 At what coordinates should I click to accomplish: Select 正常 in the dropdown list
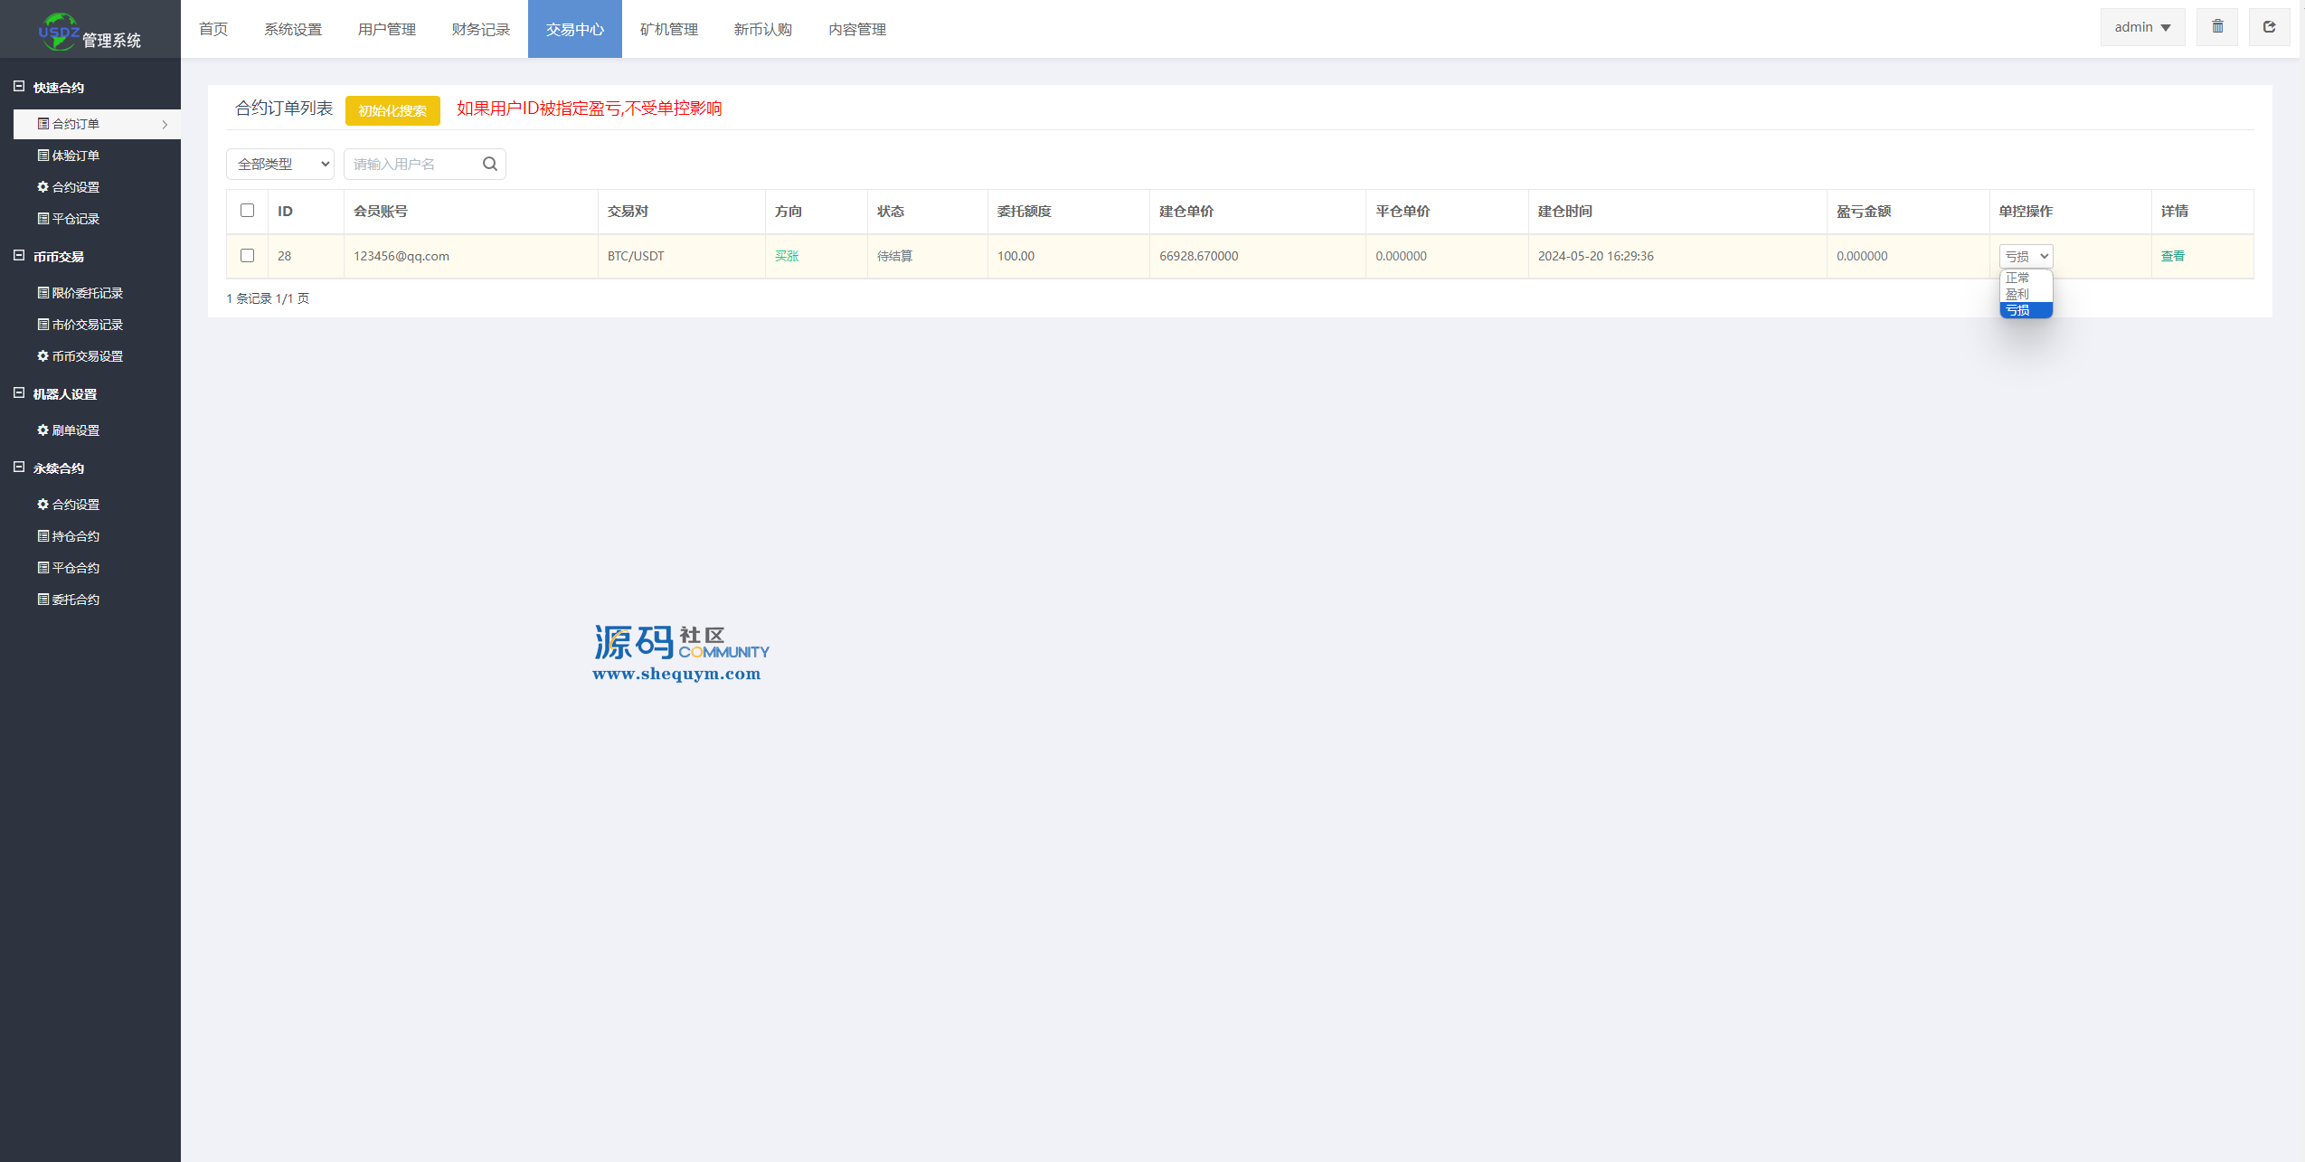[x=2026, y=278]
